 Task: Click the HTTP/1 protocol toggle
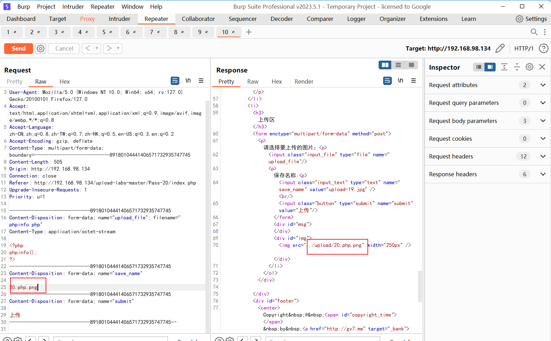pos(524,48)
